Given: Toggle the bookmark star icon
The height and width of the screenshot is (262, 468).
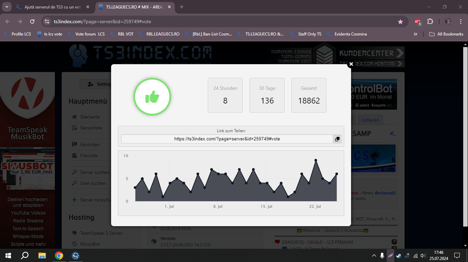Looking at the screenshot, I should tap(400, 21).
